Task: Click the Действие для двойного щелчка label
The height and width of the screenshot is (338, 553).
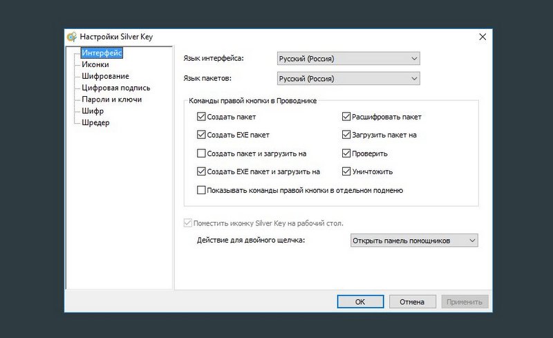Action: coord(251,241)
